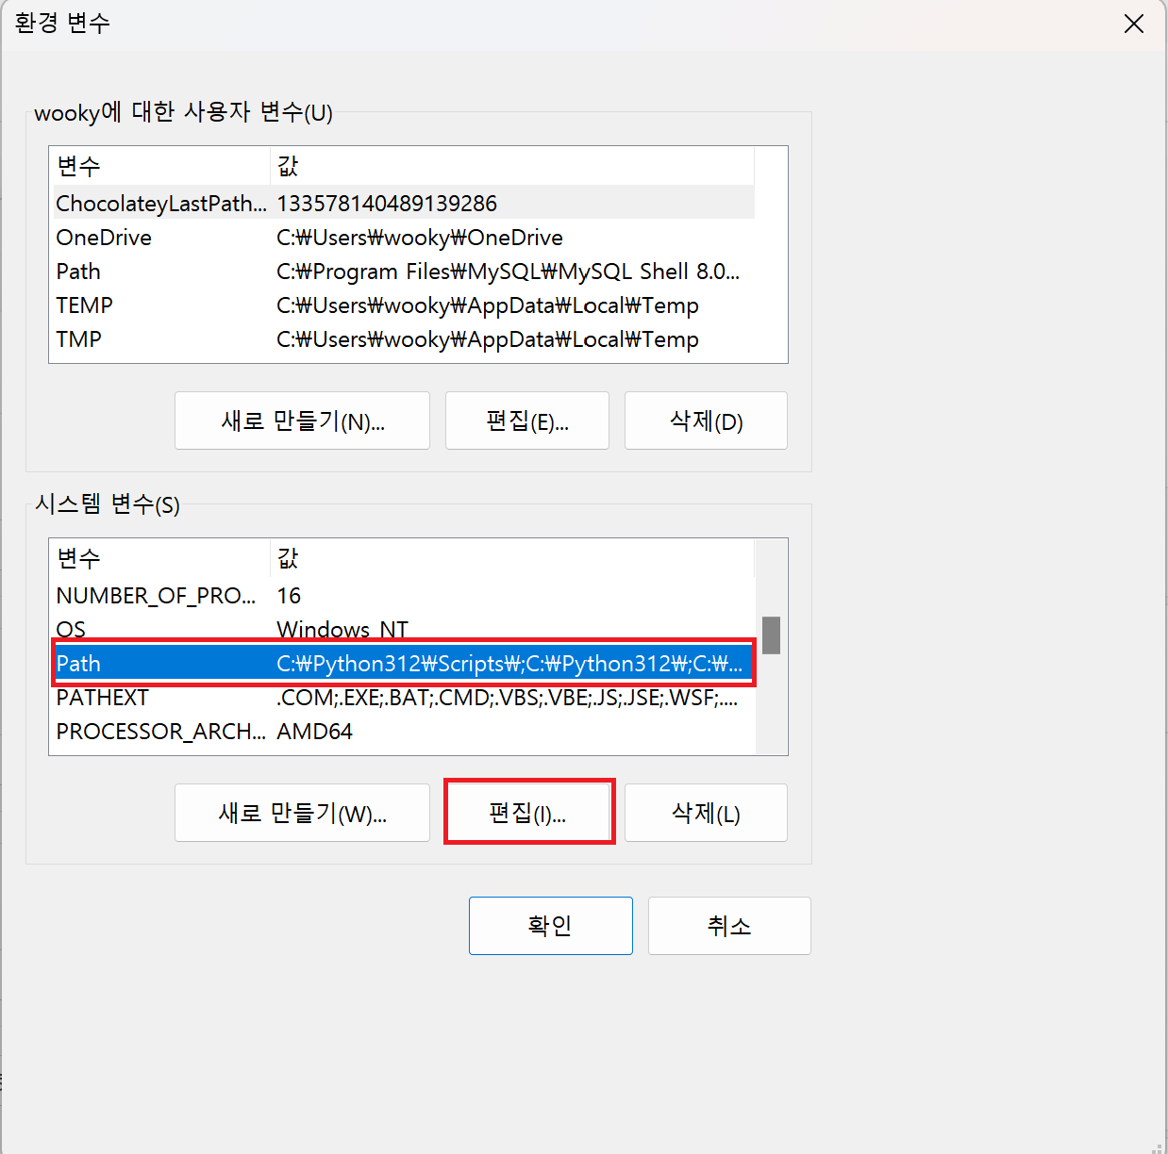Viewport: 1168px width, 1154px height.
Task: Select OneDrive variable row
Action: coord(403,237)
